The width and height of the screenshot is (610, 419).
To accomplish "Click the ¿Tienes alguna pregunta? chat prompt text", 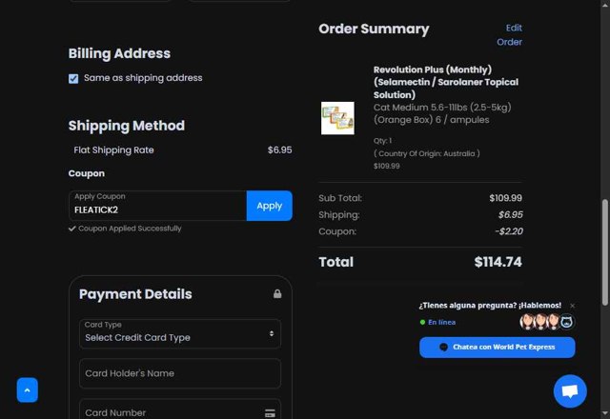I will (490, 306).
